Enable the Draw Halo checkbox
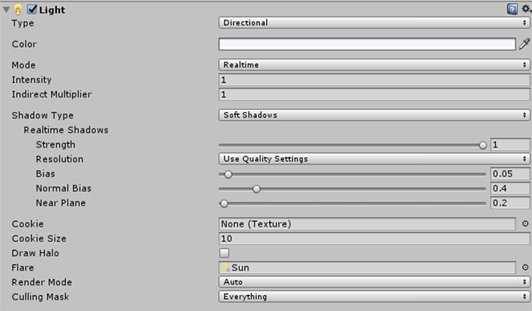Image resolution: width=532 pixels, height=311 pixels. point(224,253)
